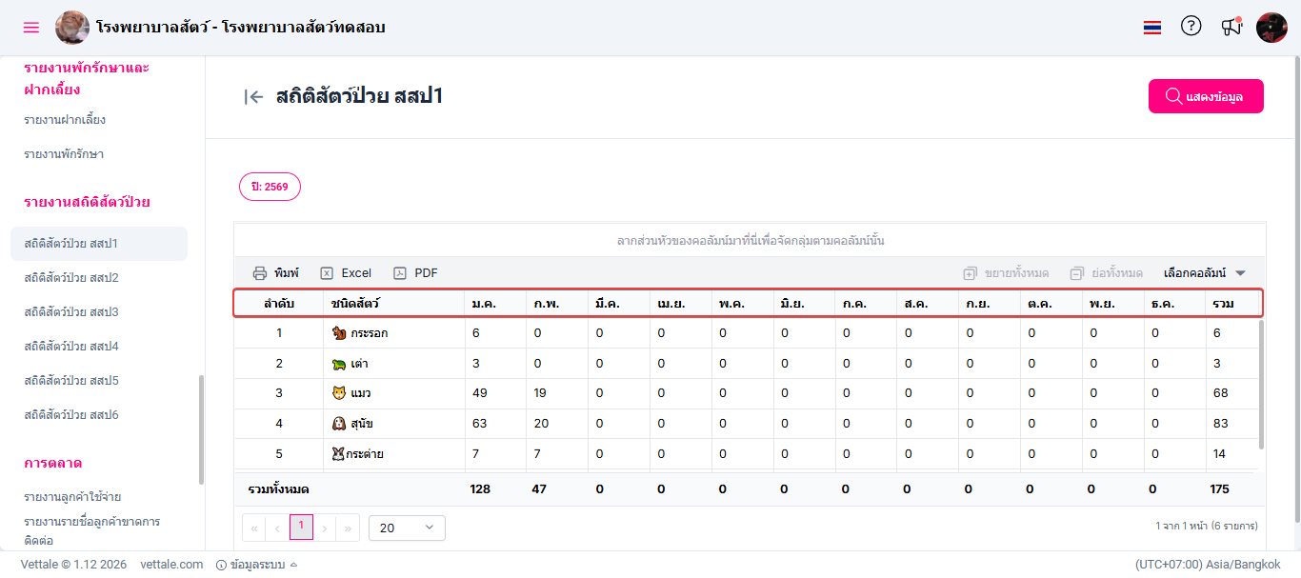The image size is (1301, 578).
Task: Collapse all rows with ย่อทั้งหมด
Action: pos(1106,273)
